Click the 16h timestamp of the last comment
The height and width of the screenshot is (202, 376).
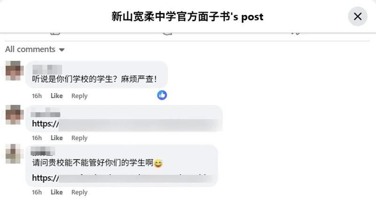[x=37, y=192]
